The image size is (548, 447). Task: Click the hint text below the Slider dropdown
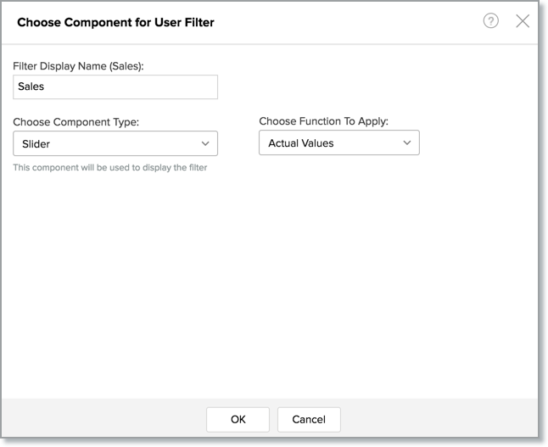pos(109,167)
